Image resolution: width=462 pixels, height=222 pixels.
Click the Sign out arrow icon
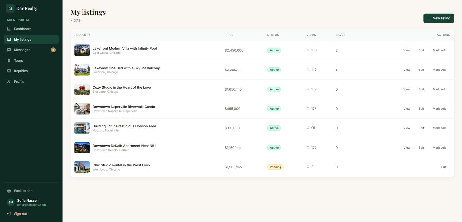[9, 214]
